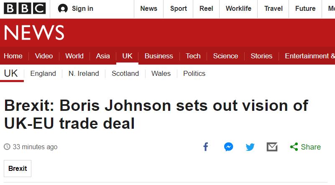Click the clock icon beside timestamp

tap(7, 147)
